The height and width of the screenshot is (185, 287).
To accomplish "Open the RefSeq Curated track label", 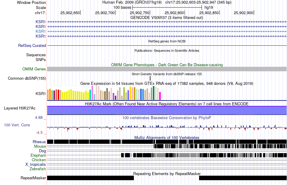I will click(32, 45).
